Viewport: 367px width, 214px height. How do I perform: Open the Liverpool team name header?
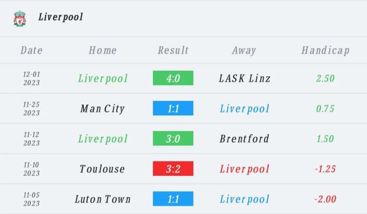click(x=60, y=17)
